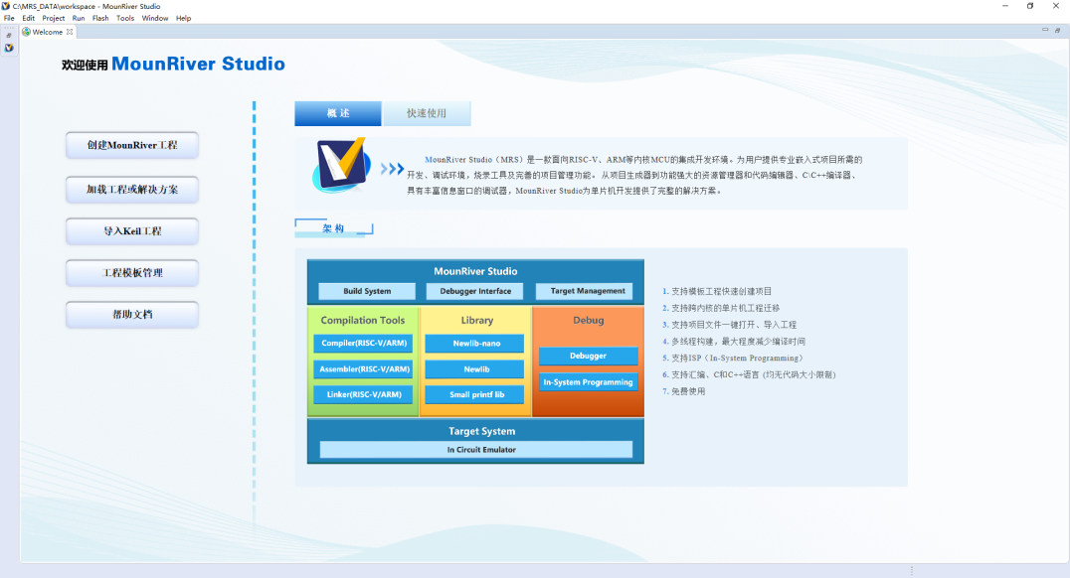Click the Linker(RISC-V/ARM) box
The width and height of the screenshot is (1070, 578).
364,394
